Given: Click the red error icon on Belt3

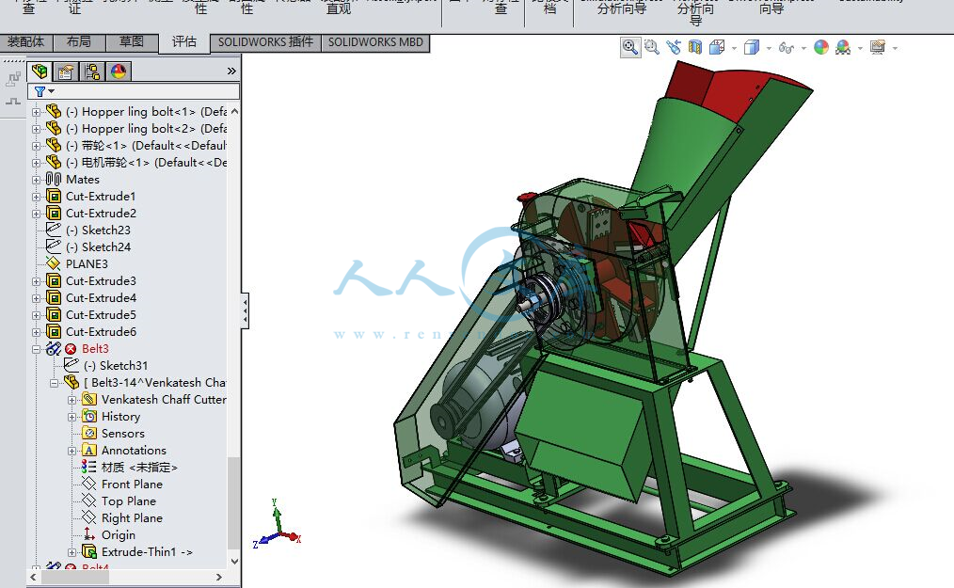Looking at the screenshot, I should click(72, 349).
